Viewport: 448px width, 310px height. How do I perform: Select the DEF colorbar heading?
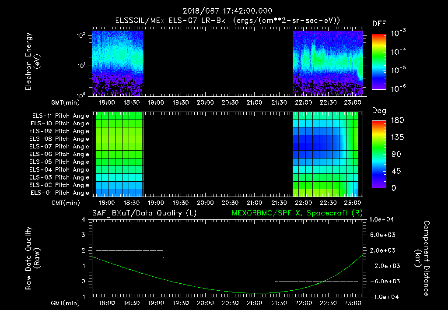[379, 24]
